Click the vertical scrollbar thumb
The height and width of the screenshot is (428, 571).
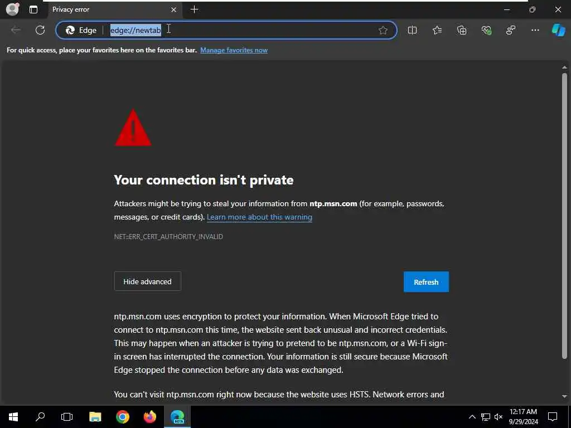pos(564,216)
